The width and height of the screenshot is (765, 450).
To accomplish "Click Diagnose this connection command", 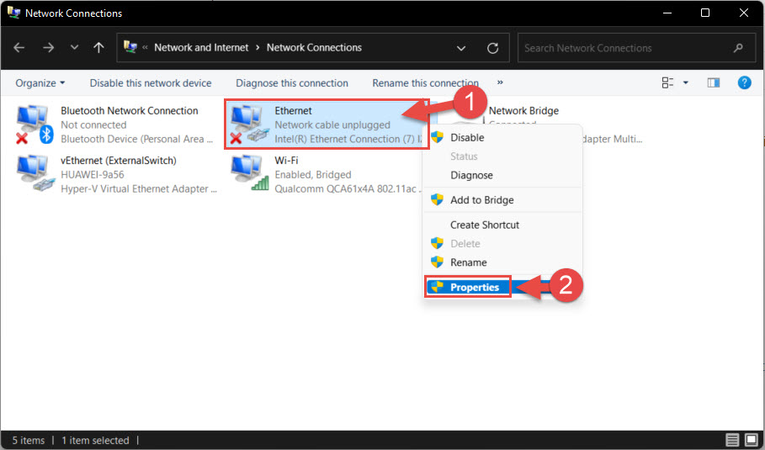I will [x=292, y=83].
